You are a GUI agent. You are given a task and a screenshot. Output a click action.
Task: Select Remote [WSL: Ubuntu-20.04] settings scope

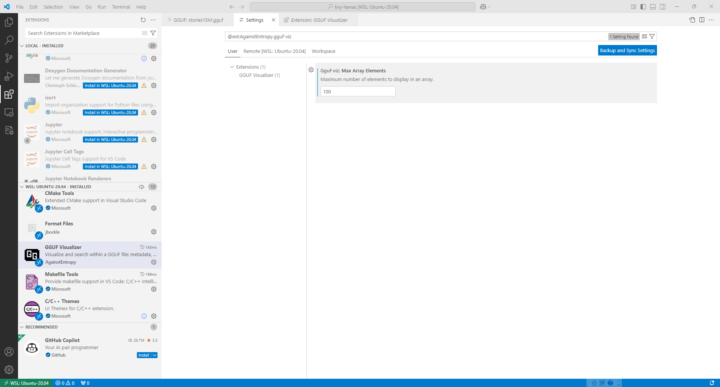pyautogui.click(x=274, y=51)
